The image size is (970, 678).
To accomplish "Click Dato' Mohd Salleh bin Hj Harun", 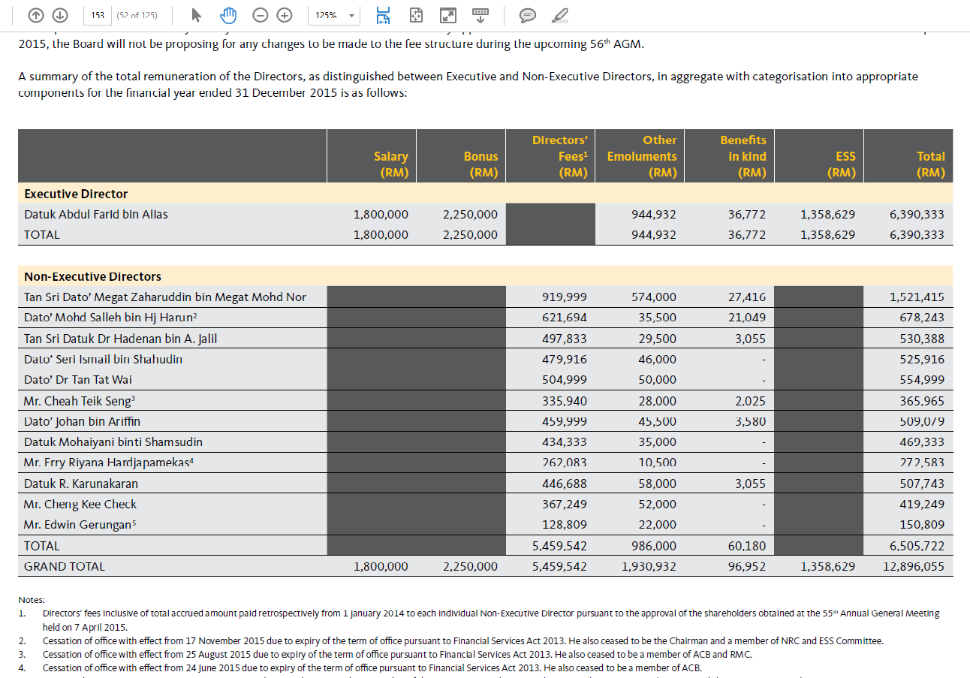I will tap(110, 318).
